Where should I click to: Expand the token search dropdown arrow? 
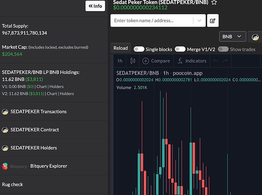[199, 21]
